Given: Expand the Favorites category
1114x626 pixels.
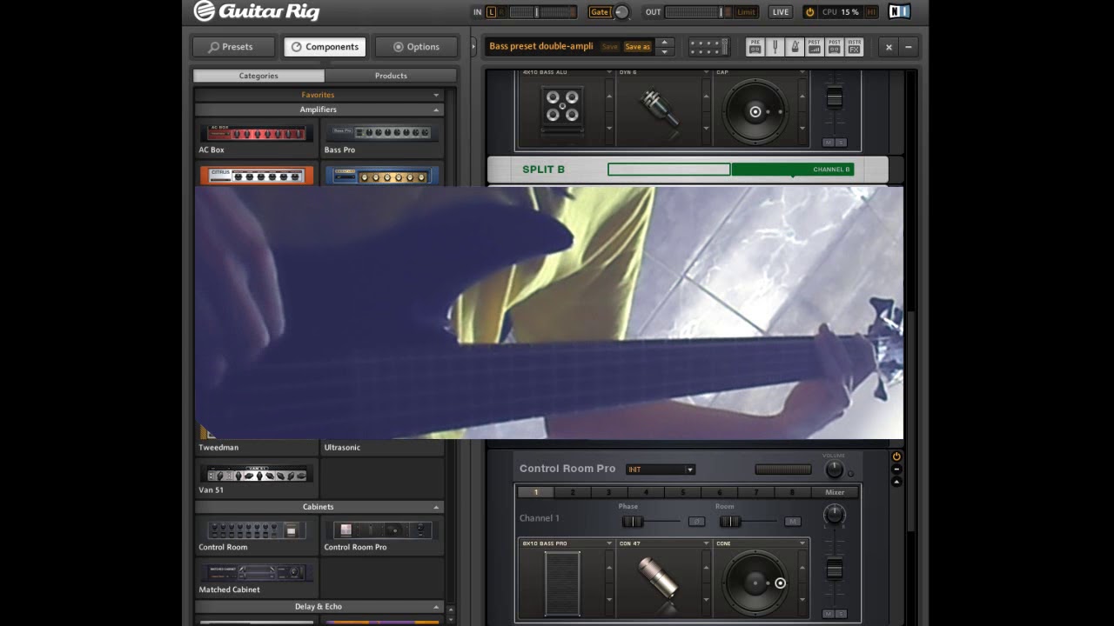Looking at the screenshot, I should [436, 95].
